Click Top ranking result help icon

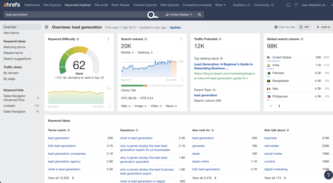(221, 59)
